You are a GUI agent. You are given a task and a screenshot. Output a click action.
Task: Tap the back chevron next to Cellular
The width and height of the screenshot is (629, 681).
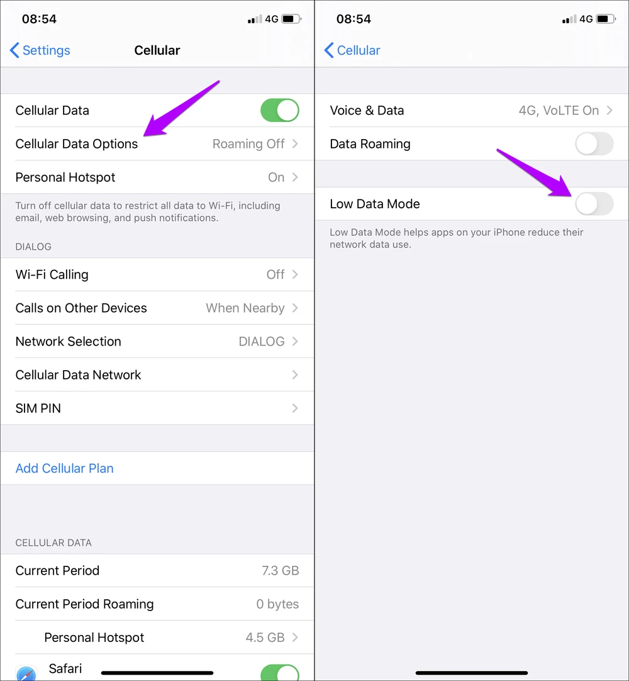click(328, 50)
